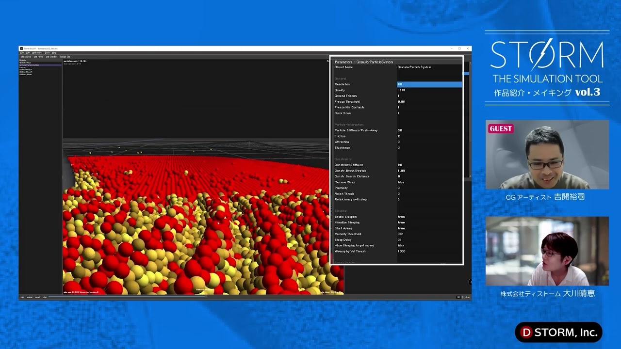This screenshot has height=349, width=621.
Task: Click the add Collider toolbar button
Action: 51,56
